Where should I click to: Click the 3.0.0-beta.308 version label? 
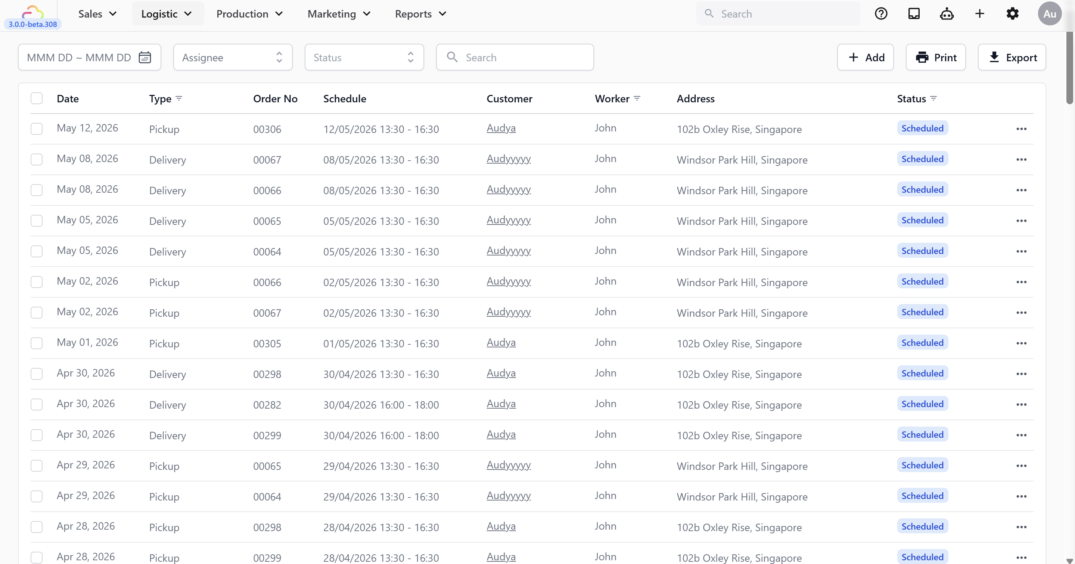click(32, 24)
